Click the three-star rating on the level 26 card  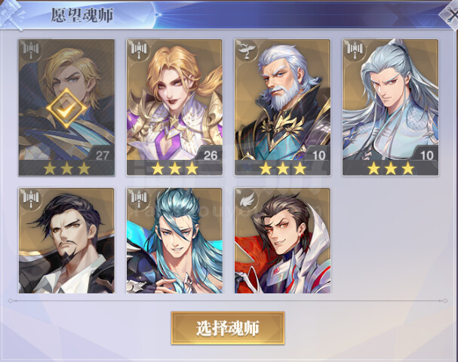174,168
